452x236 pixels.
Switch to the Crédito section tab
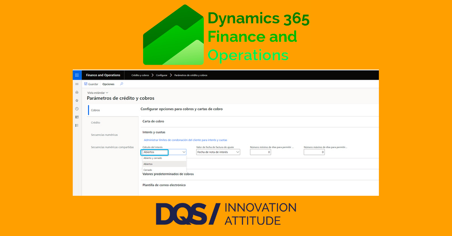click(96, 123)
